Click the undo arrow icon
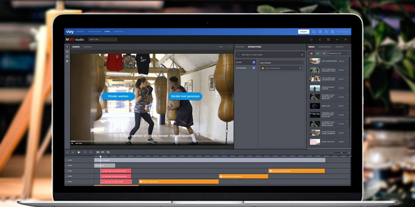Viewport: 415px width, 207px height. [311, 39]
